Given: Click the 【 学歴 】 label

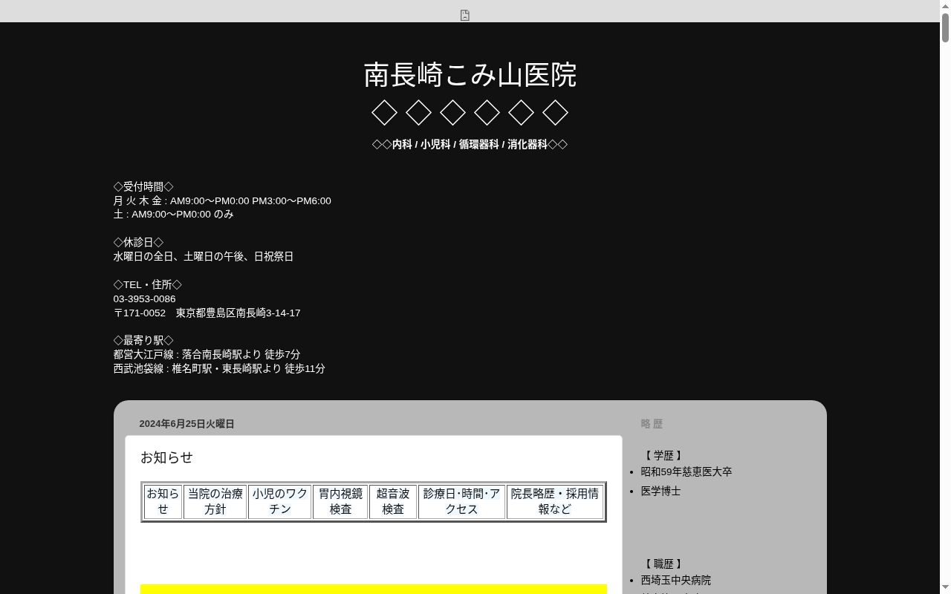Looking at the screenshot, I should (x=663, y=455).
